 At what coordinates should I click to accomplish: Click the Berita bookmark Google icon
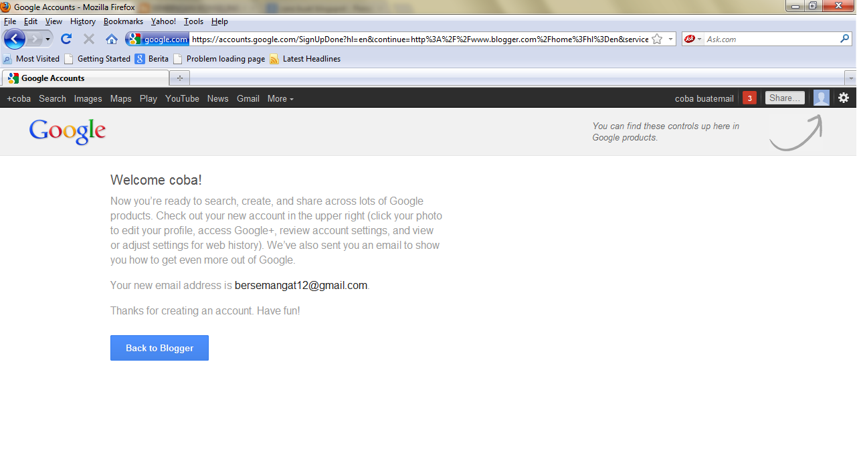click(140, 59)
